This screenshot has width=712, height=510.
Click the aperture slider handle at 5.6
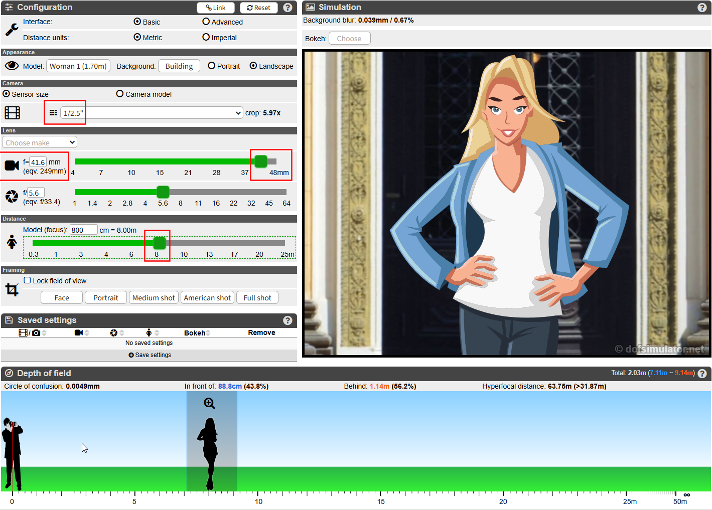pyautogui.click(x=163, y=192)
